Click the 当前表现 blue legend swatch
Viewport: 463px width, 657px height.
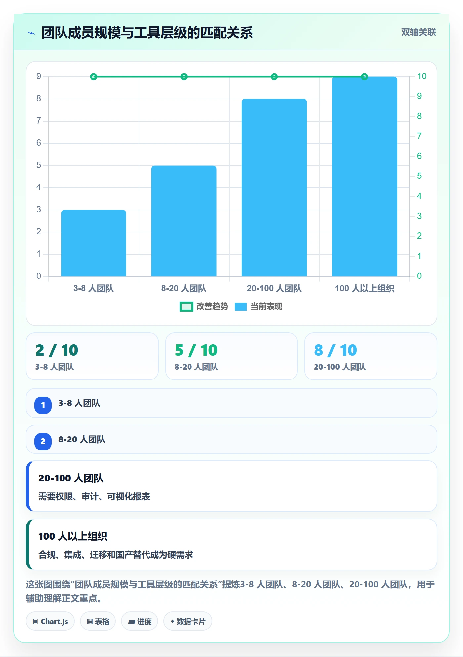[x=241, y=307]
